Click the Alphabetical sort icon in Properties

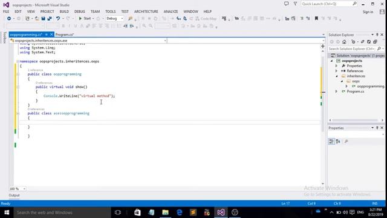(x=338, y=141)
